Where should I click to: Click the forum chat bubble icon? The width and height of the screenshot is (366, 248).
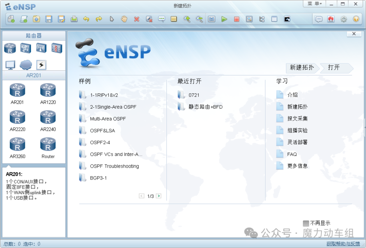pyautogui.click(x=319, y=19)
